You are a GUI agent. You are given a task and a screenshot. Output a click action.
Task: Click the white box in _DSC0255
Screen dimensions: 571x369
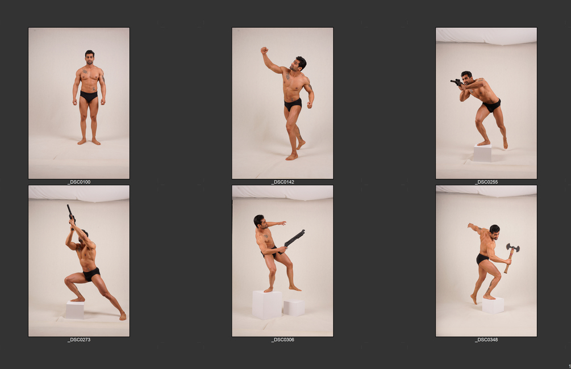click(482, 153)
